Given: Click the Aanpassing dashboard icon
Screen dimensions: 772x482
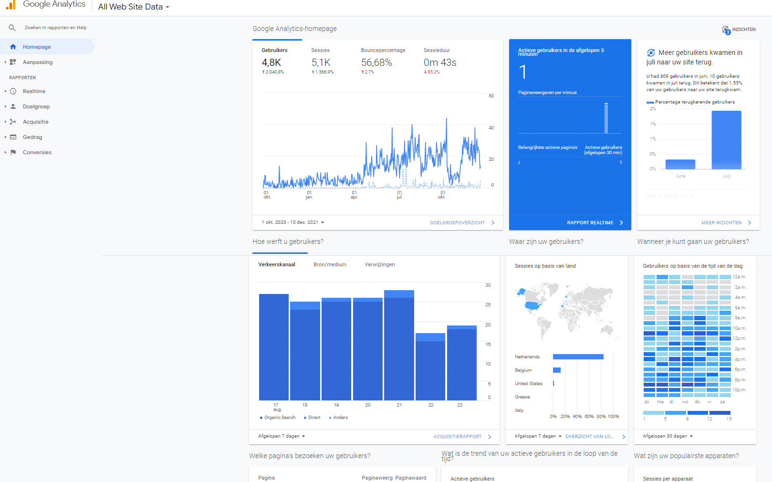Looking at the screenshot, I should click(x=13, y=62).
